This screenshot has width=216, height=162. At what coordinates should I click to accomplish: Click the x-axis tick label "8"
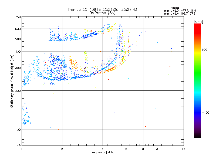point(143,149)
